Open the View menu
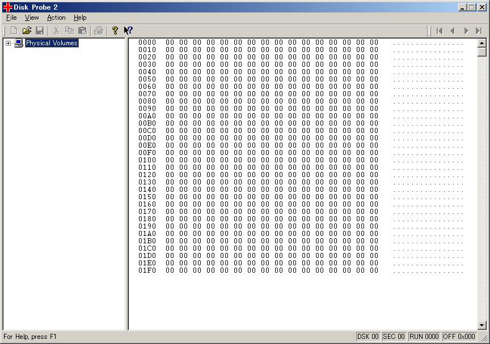Viewport: 490px width, 344px height. pos(32,18)
